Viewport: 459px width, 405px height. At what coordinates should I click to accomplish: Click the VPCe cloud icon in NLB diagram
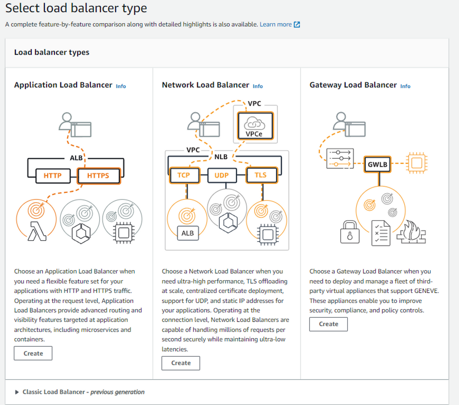tap(255, 126)
